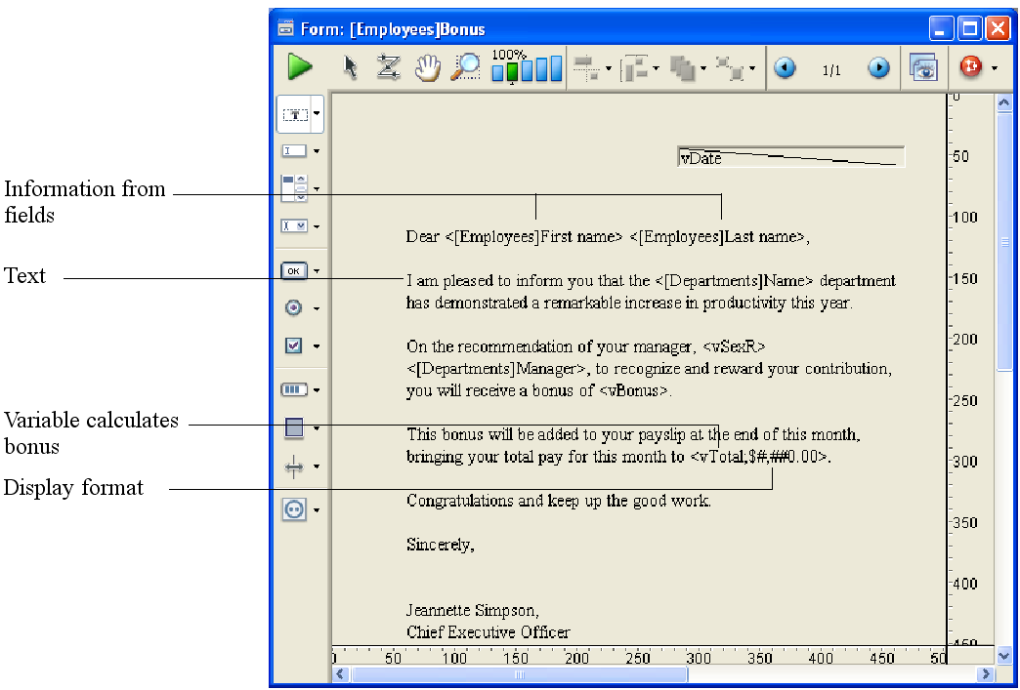This screenshot has width=1020, height=690.
Task: Expand the distribute objects dropdown arrow
Action: point(656,68)
